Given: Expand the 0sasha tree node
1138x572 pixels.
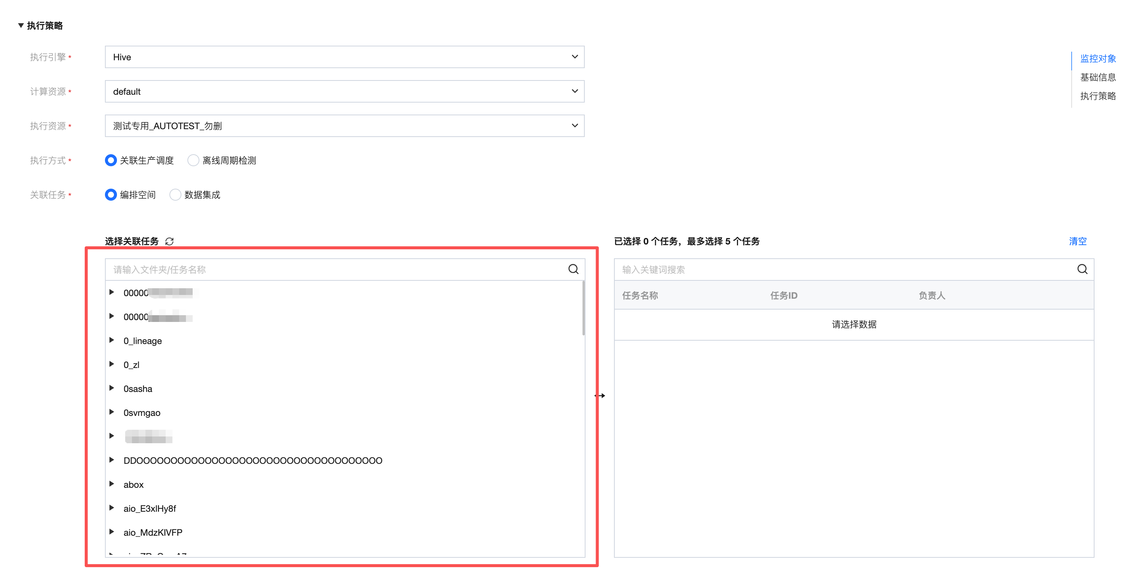Looking at the screenshot, I should (x=112, y=389).
